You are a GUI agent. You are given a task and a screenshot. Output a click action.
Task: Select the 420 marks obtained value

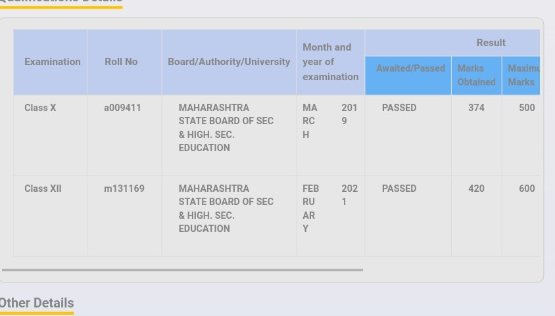pyautogui.click(x=476, y=189)
